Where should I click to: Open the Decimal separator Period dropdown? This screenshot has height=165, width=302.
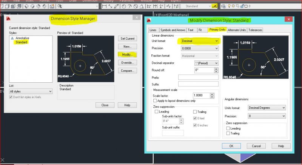206,63
